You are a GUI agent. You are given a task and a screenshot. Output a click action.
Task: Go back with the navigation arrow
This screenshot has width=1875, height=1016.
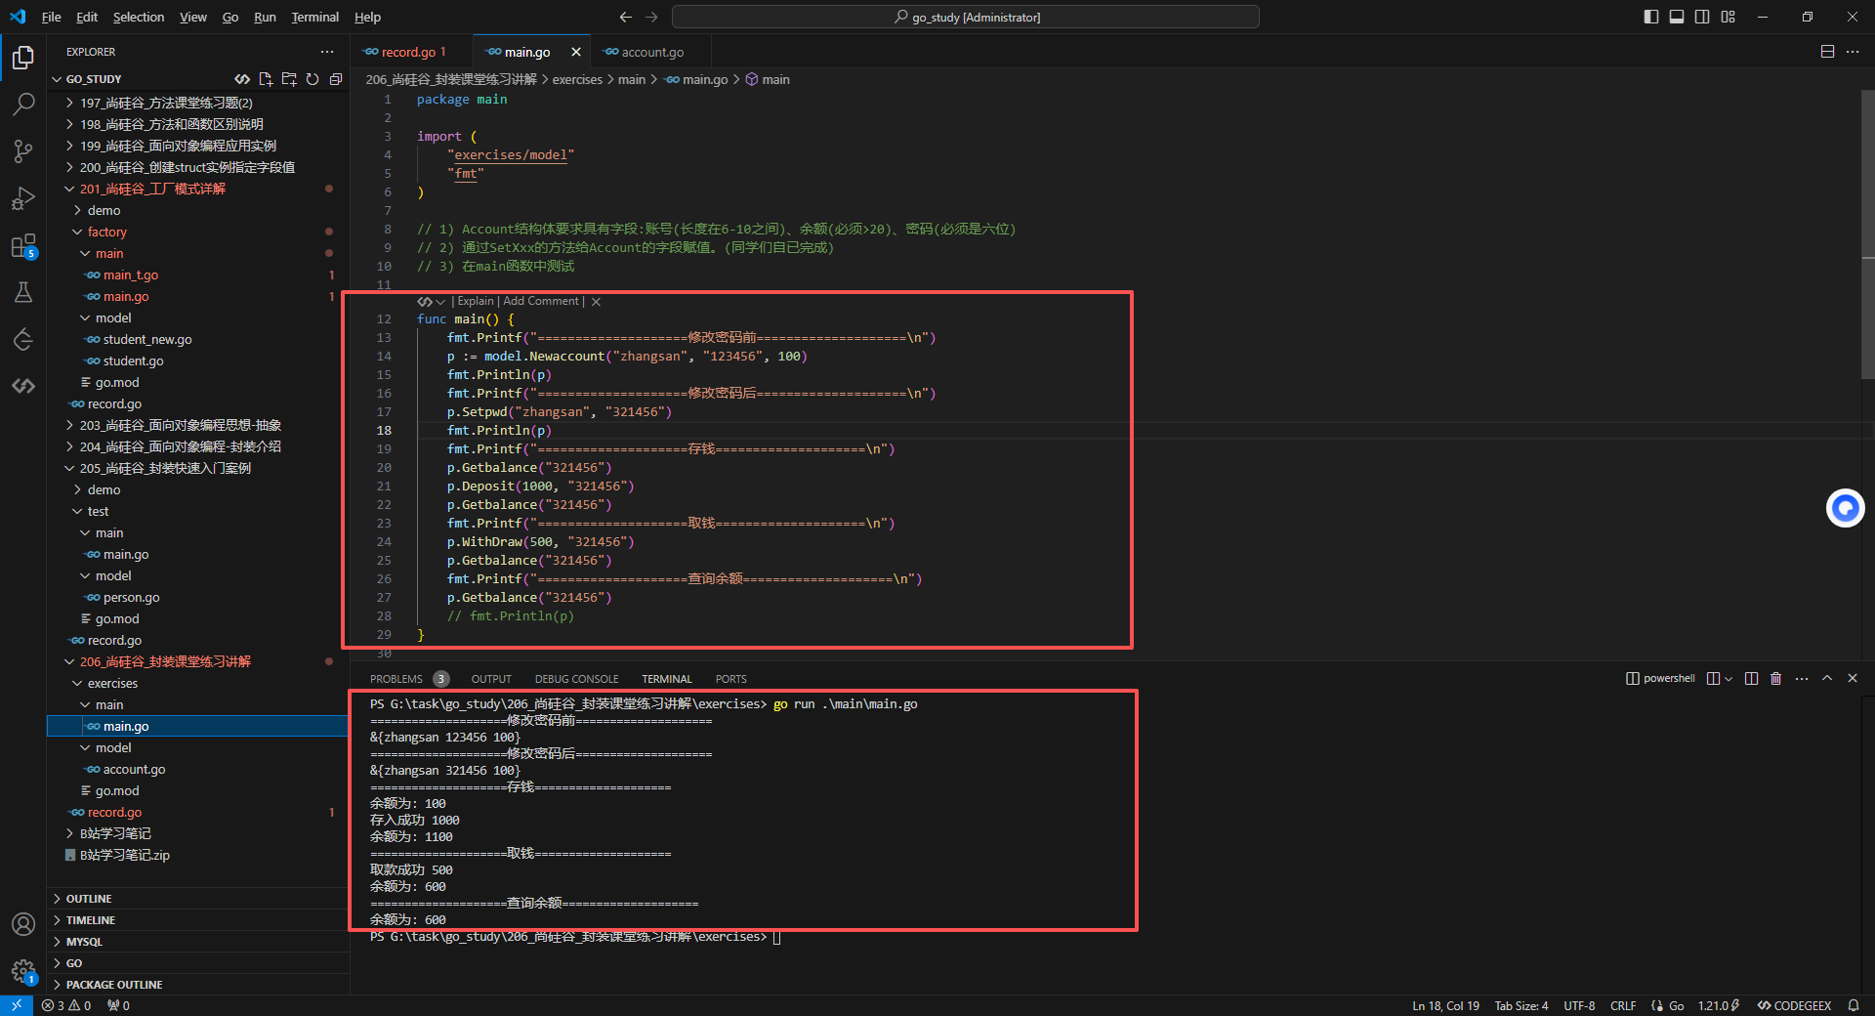coord(626,17)
